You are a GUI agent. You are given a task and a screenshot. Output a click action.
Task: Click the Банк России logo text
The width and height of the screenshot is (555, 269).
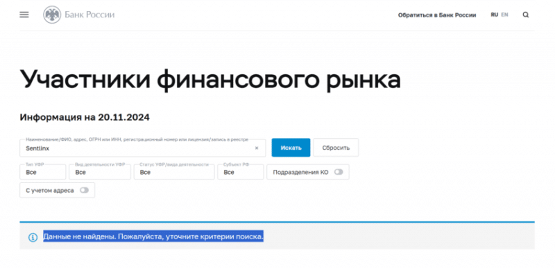point(89,15)
